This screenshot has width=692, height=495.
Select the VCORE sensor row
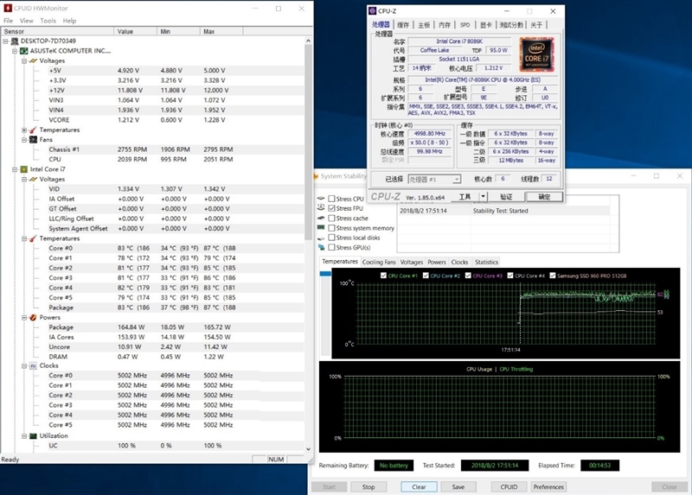152,120
